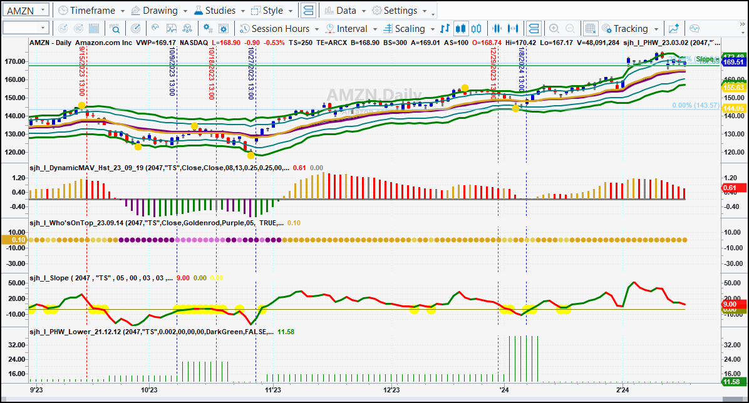Open the Data menu
This screenshot has width=749, height=403.
click(345, 11)
